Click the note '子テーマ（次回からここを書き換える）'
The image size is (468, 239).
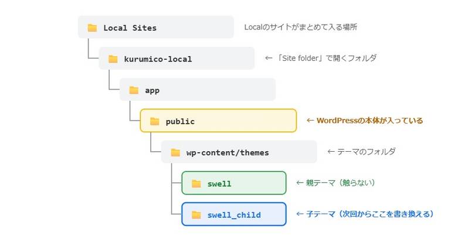[369, 214]
